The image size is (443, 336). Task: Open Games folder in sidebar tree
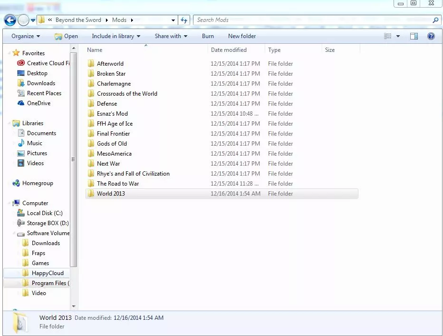40,263
